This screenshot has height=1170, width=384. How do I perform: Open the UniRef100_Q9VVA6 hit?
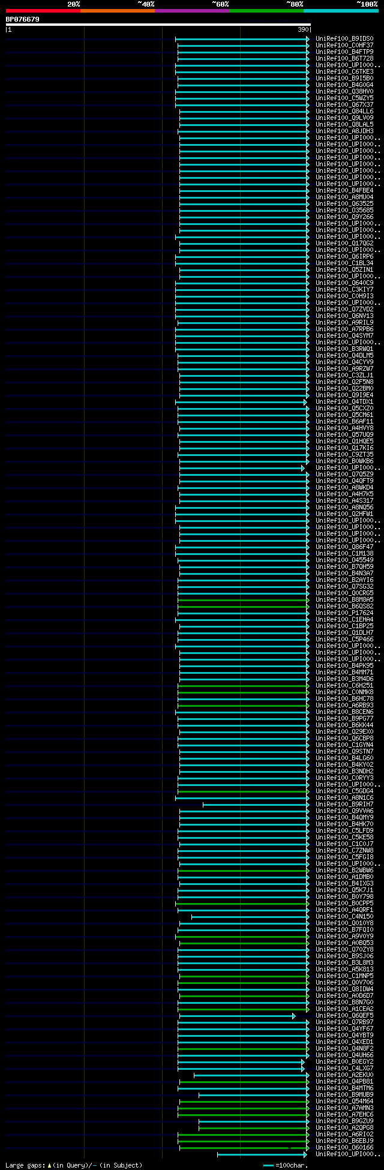coord(344,811)
